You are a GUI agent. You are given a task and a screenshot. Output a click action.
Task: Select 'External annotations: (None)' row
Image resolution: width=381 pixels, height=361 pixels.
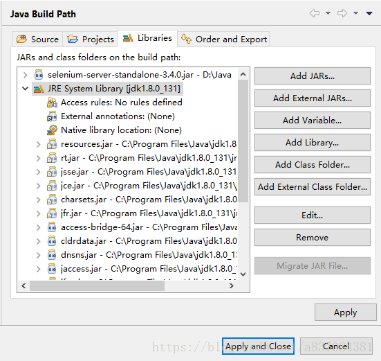pos(118,116)
